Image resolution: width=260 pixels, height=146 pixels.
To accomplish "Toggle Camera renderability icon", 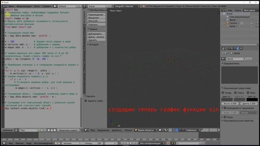I will [x=258, y=23].
